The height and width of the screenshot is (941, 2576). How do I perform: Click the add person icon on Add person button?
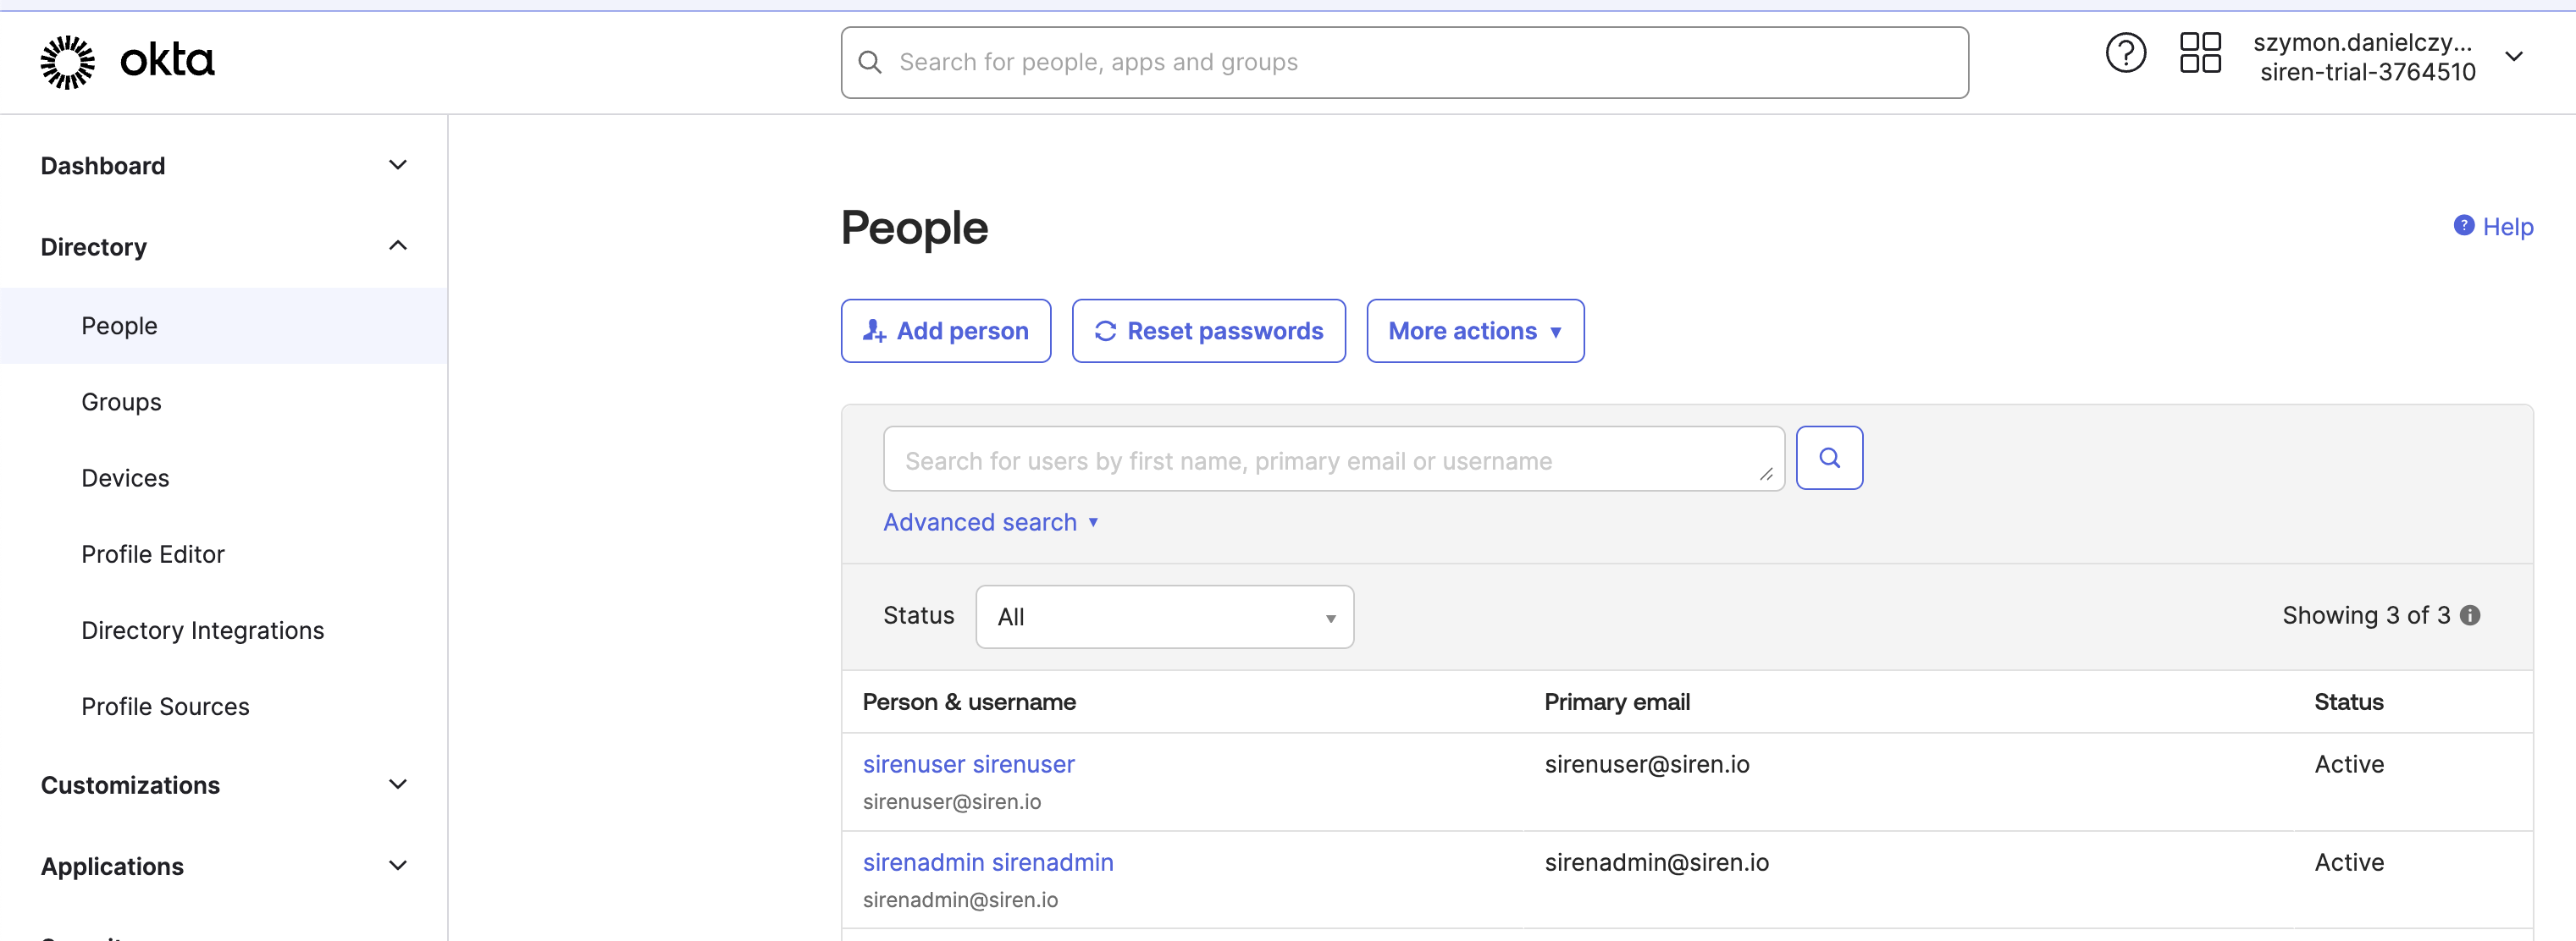(874, 331)
